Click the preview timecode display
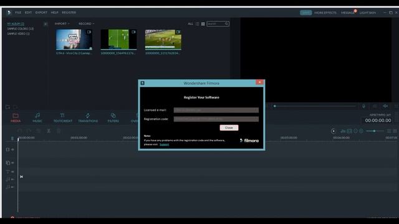The width and height of the screenshot is (399, 224). tap(378, 120)
